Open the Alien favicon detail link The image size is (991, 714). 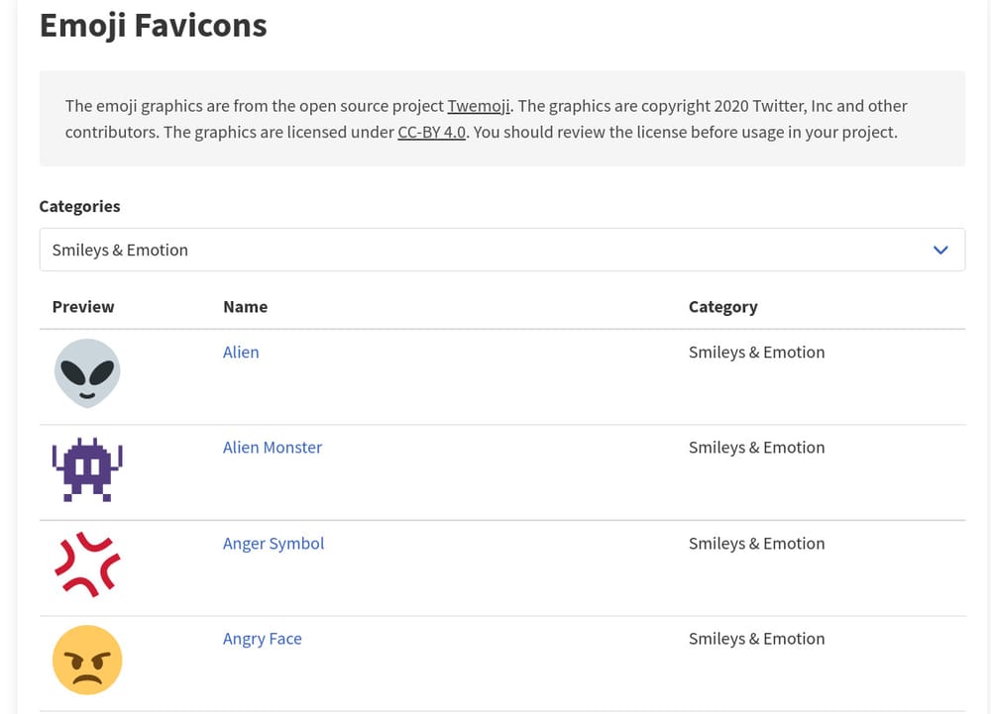point(241,352)
